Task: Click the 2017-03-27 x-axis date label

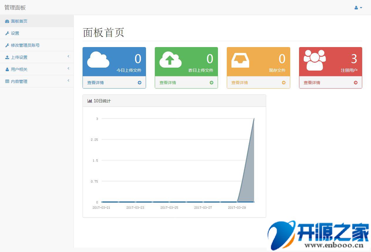Action: [203, 208]
